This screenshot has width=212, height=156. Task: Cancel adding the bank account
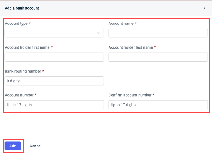pos(35,146)
